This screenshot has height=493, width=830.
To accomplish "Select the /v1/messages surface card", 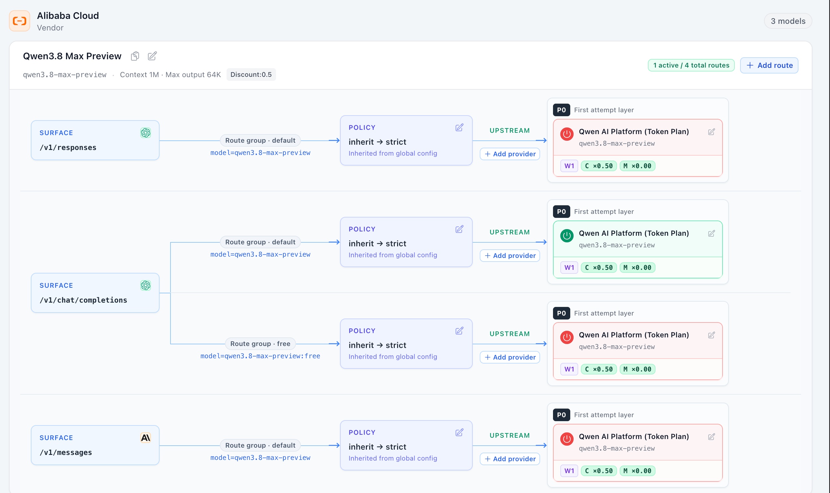I will click(95, 446).
